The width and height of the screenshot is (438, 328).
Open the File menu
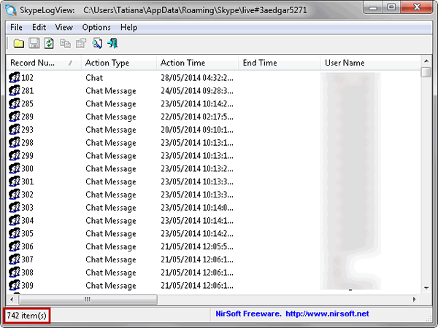coord(16,28)
